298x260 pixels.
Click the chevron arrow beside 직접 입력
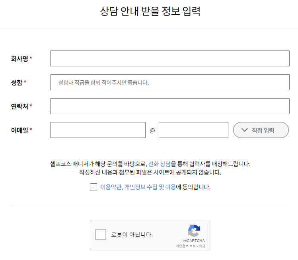tap(244, 130)
